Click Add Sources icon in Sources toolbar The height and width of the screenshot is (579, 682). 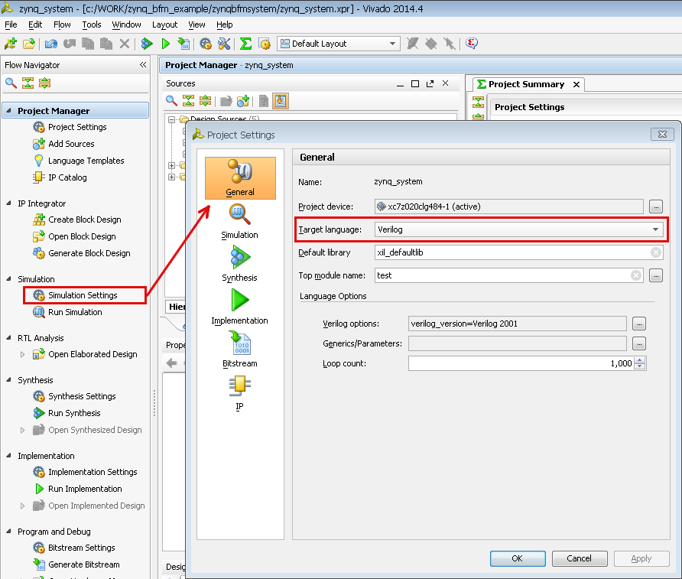243,101
